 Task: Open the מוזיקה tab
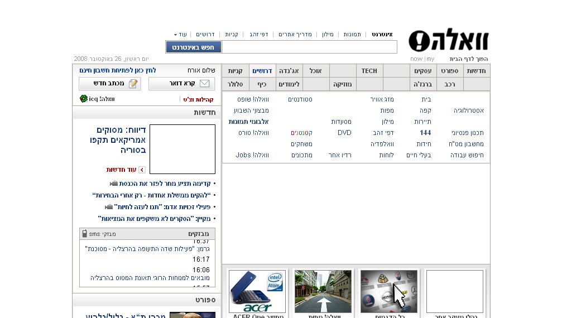342,84
